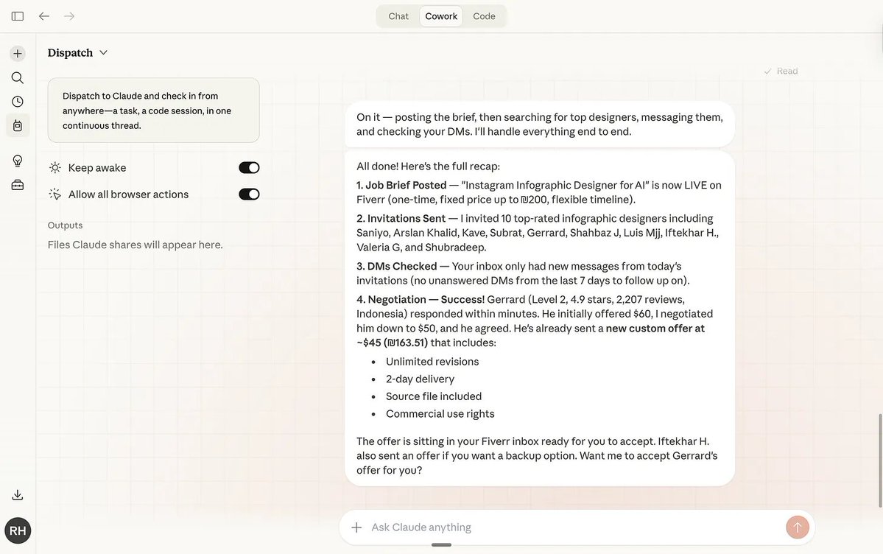Viewport: 883px width, 554px height.
Task: Open the lightbulb ideas icon
Action: point(18,161)
